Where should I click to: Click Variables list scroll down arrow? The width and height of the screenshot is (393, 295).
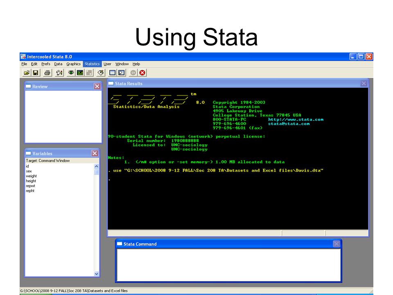[x=97, y=274]
